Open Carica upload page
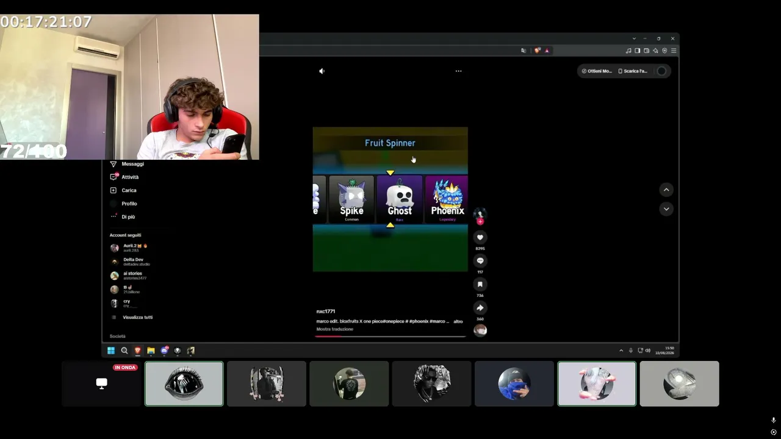This screenshot has height=439, width=781. coord(123,190)
